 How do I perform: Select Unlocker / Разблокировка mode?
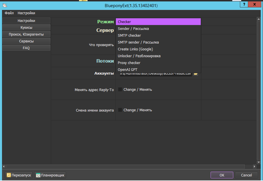[x=158, y=56]
